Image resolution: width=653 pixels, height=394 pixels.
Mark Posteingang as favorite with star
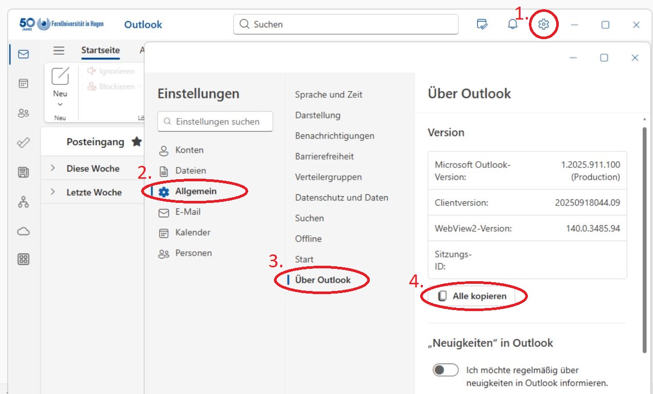click(136, 142)
